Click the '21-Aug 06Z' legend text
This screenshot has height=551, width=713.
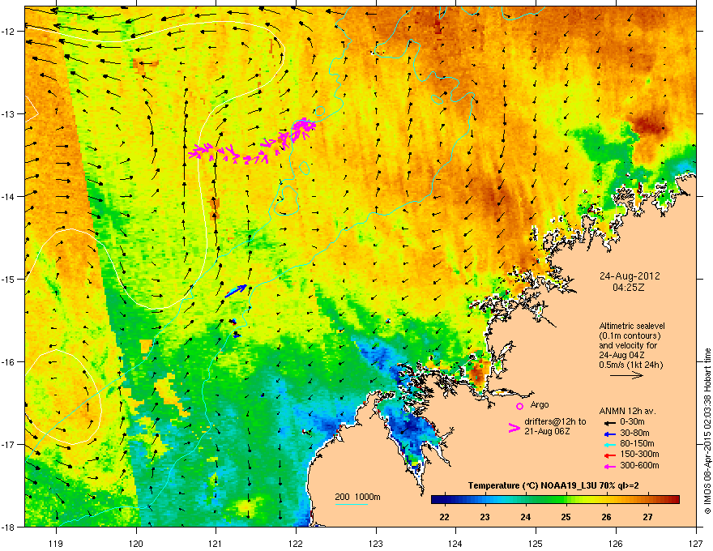coord(547,431)
